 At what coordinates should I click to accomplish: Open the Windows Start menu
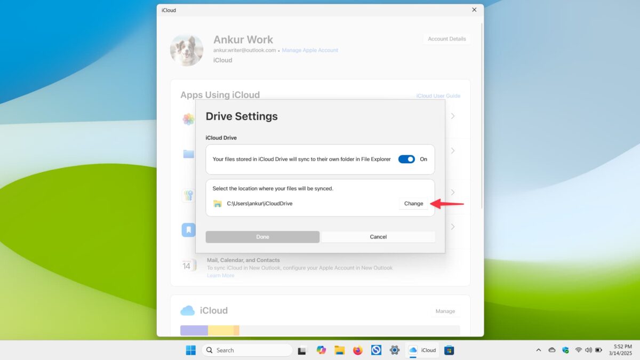[190, 350]
